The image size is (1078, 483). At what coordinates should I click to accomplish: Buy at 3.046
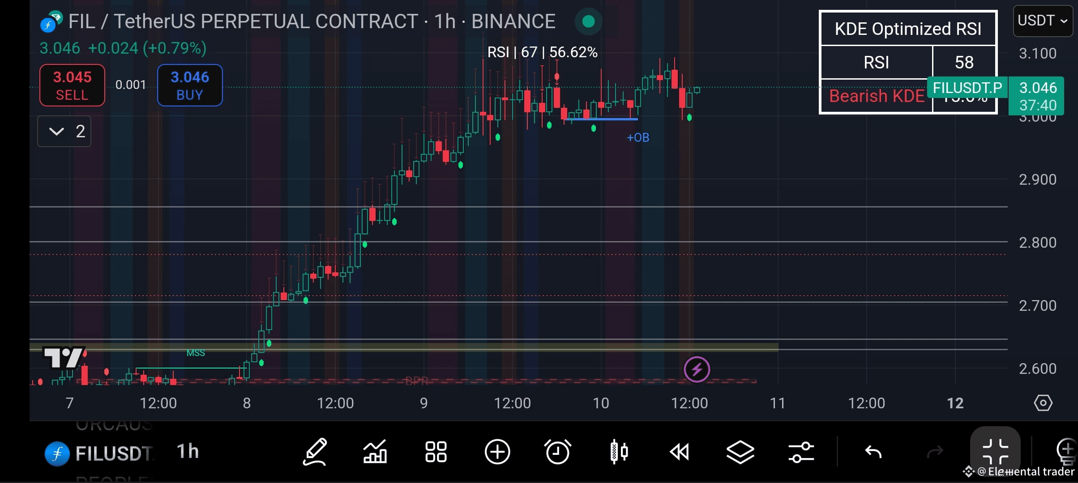pyautogui.click(x=190, y=85)
